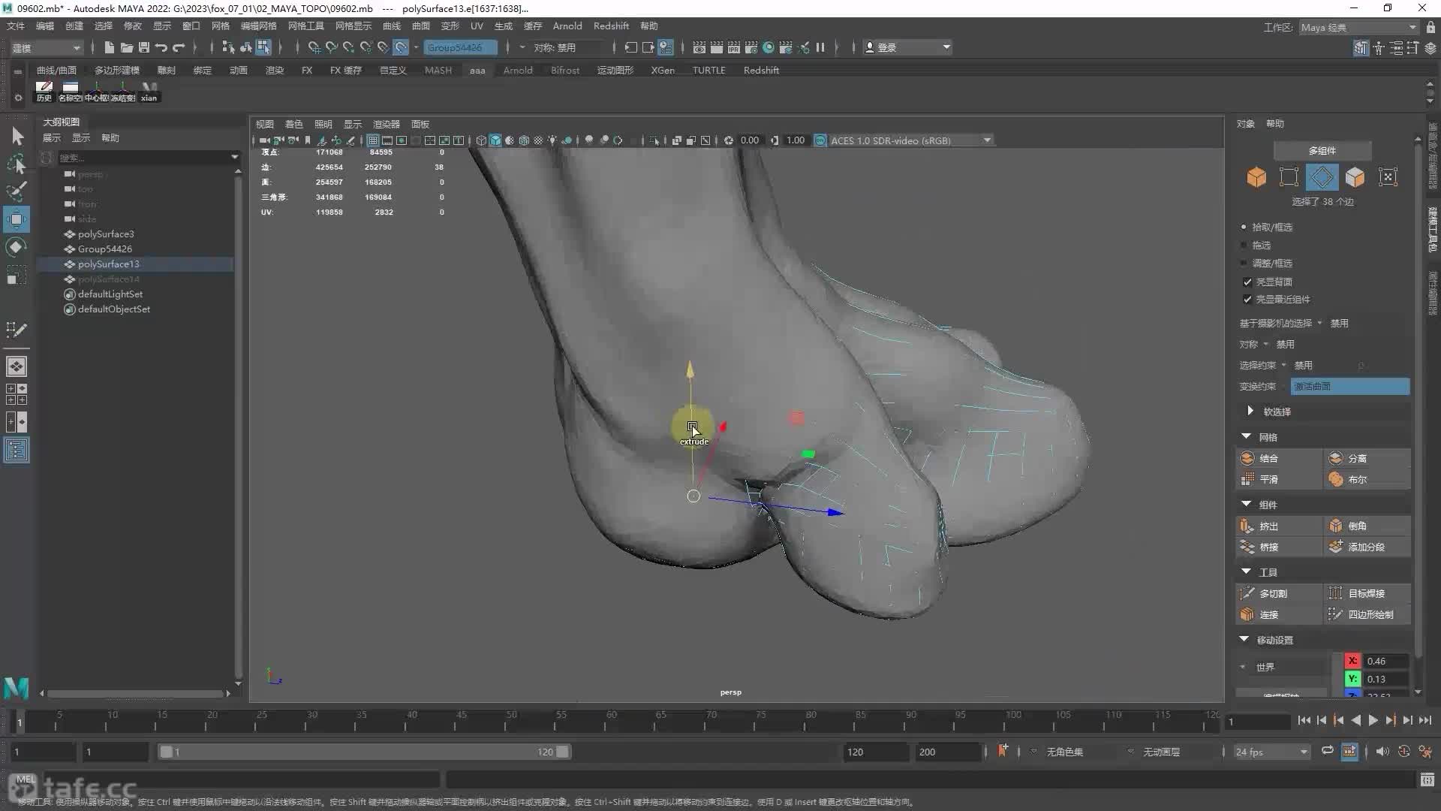Collapse the 移动设置 section
Image resolution: width=1441 pixels, height=811 pixels.
[1244, 639]
